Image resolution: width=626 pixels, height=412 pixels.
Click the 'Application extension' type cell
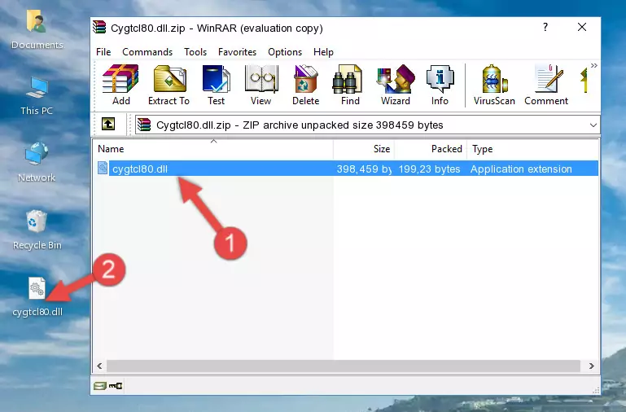tap(521, 169)
